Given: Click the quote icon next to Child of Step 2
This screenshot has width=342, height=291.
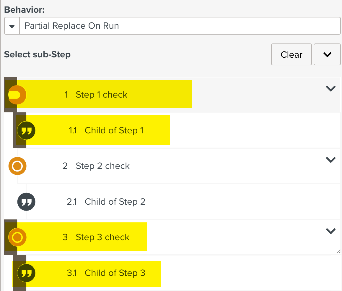Looking at the screenshot, I should [26, 201].
